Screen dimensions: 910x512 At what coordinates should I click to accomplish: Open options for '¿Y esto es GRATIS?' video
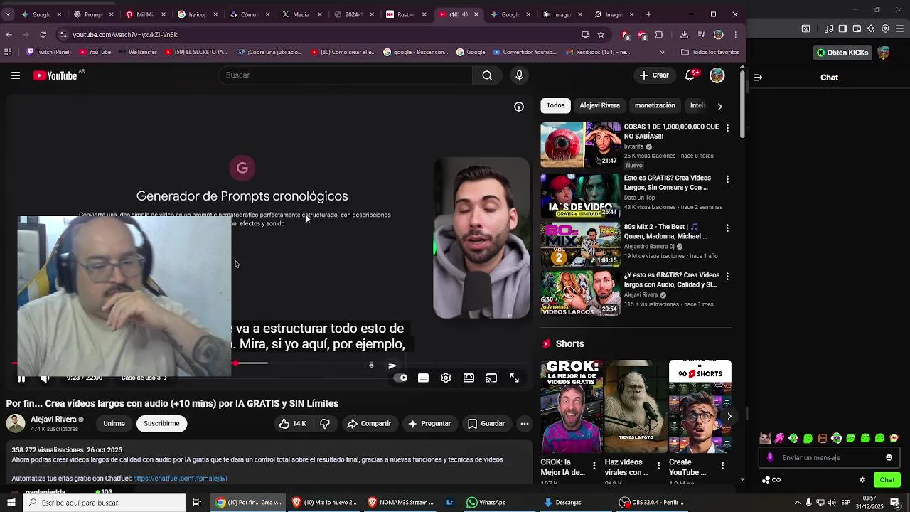coord(727,277)
